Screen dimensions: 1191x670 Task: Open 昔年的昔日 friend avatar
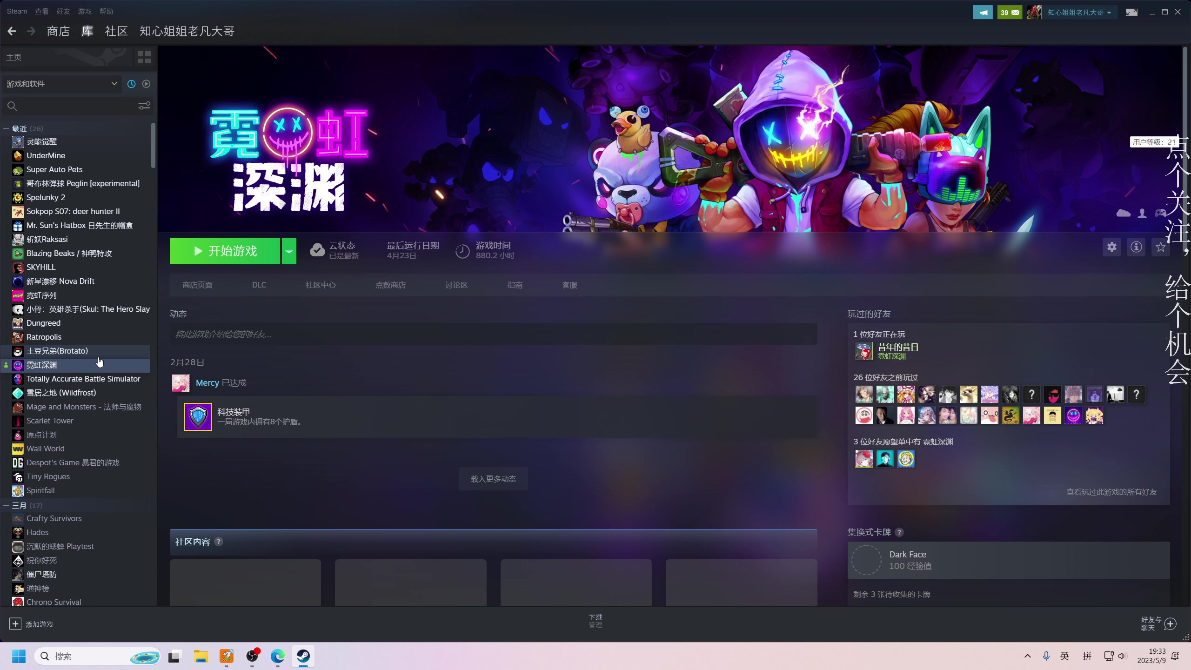pyautogui.click(x=864, y=351)
